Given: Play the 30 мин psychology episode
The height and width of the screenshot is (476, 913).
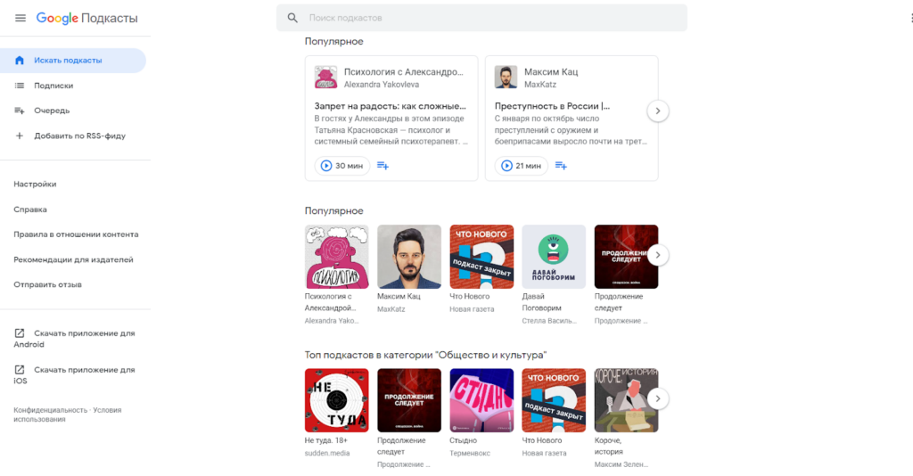Looking at the screenshot, I should click(x=342, y=166).
